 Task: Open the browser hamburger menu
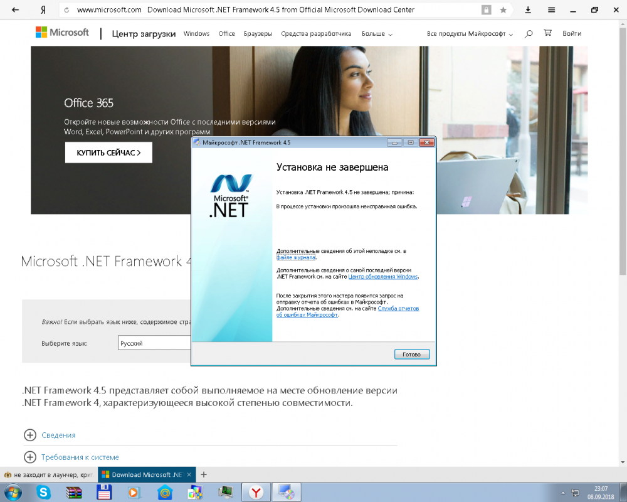[551, 10]
